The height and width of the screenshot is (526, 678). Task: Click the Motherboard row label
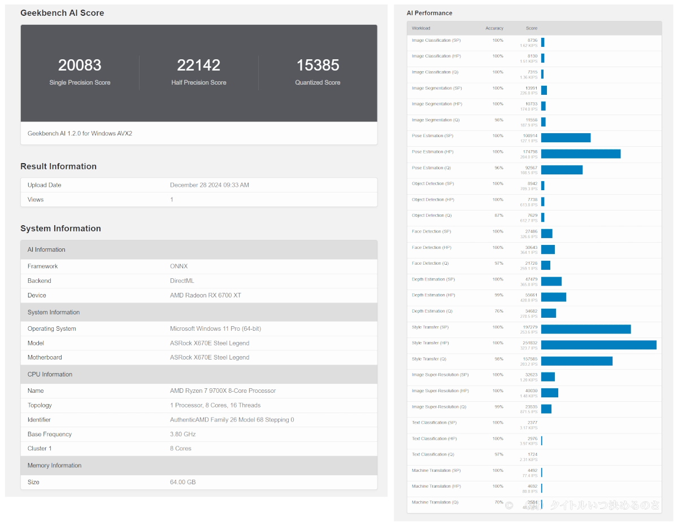(x=45, y=357)
